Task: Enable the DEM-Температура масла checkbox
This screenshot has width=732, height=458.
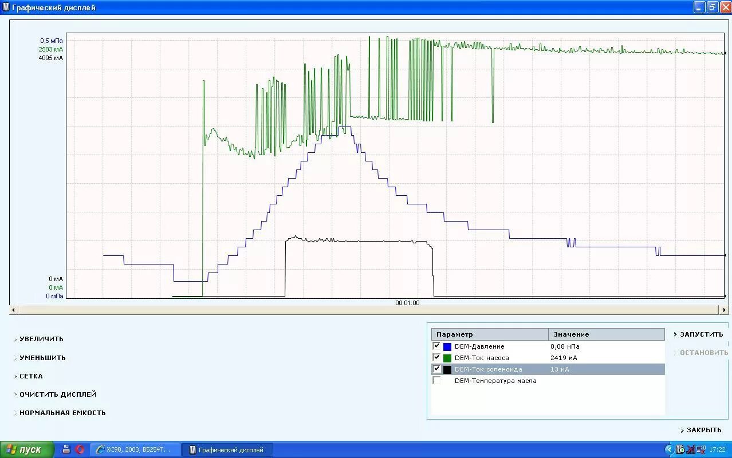Action: 436,381
